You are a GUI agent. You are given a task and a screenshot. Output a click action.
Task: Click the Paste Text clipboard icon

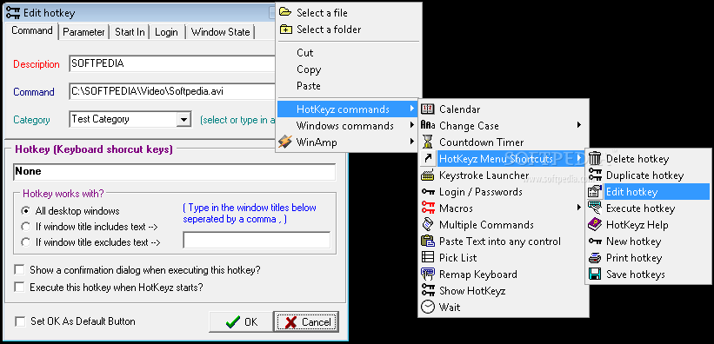tap(428, 241)
